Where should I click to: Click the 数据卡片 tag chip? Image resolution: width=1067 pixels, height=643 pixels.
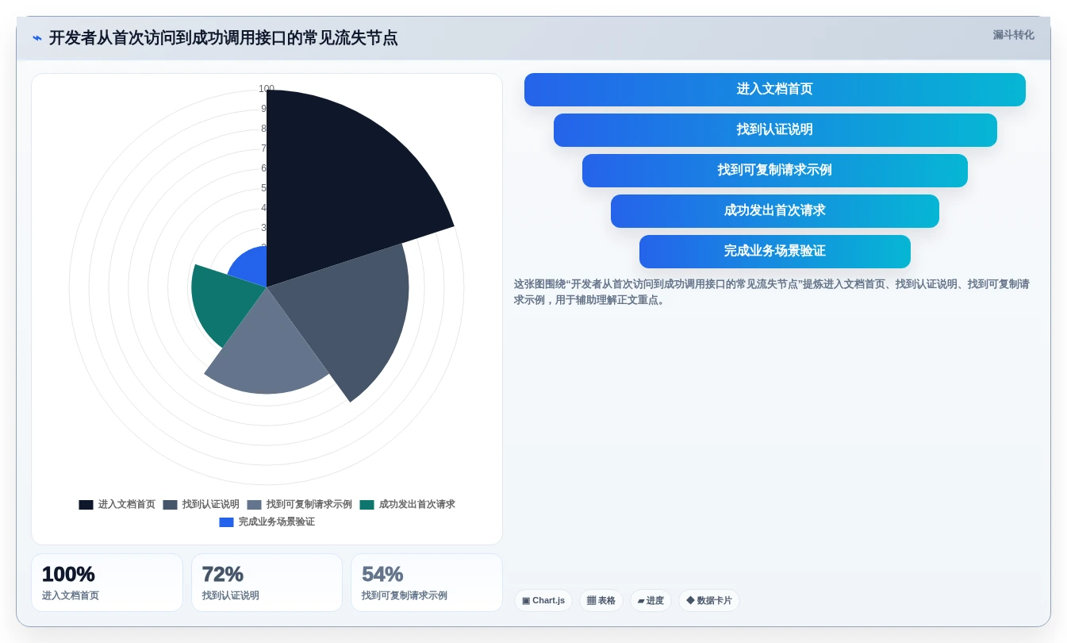click(x=709, y=601)
